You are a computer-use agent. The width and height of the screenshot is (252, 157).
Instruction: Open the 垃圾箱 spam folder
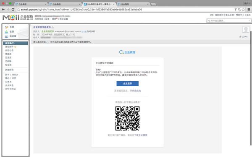point(8,65)
